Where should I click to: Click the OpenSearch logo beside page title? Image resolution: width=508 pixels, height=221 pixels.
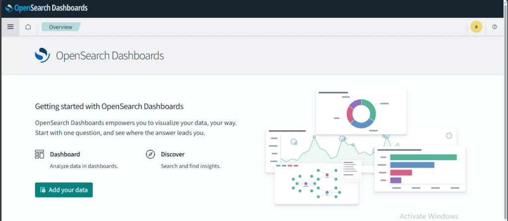43,55
